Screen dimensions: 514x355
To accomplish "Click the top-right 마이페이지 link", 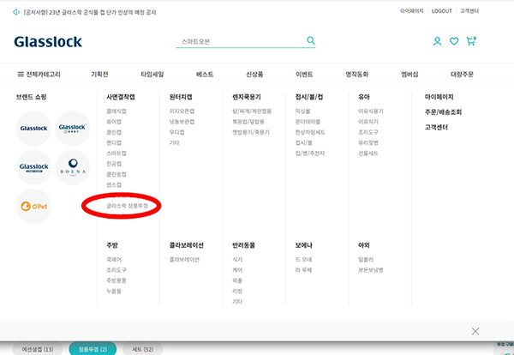I will [412, 11].
